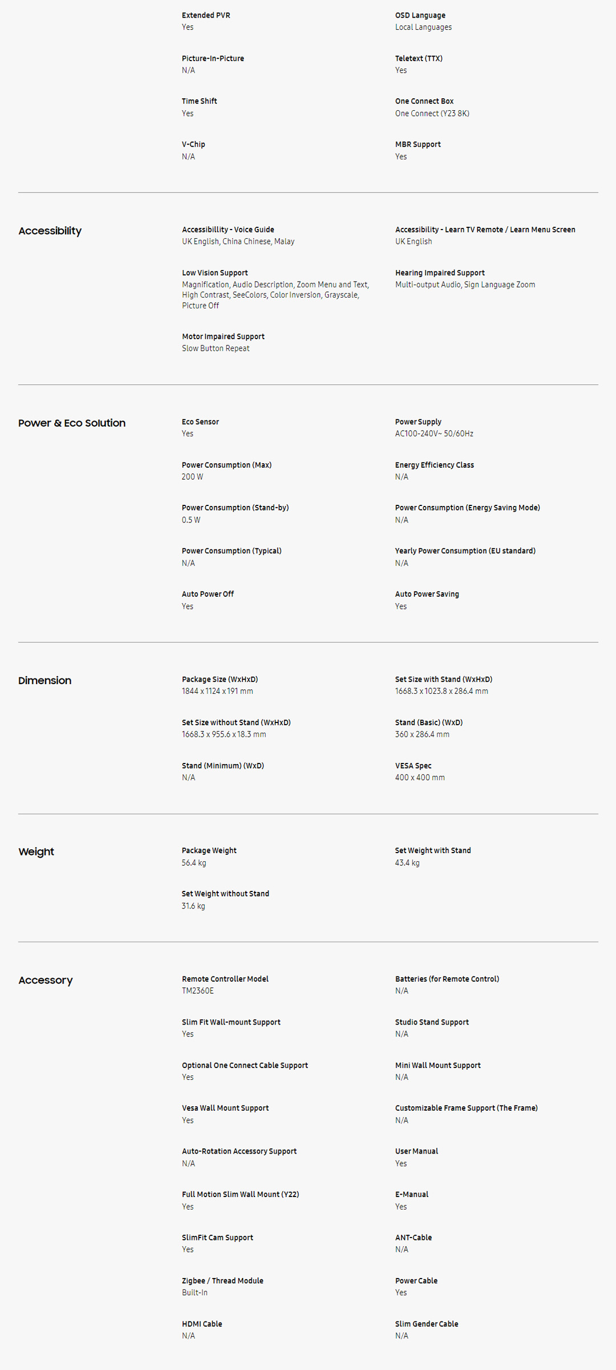Select the Remote Controller Model label
The width and height of the screenshot is (616, 1370).
[x=225, y=979]
